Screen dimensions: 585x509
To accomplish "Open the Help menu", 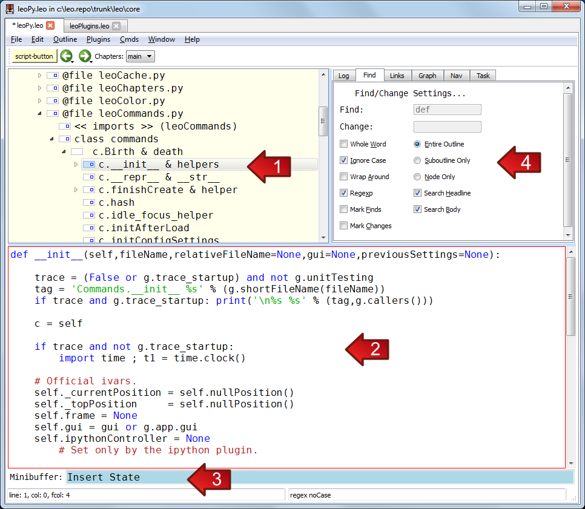I will point(192,39).
